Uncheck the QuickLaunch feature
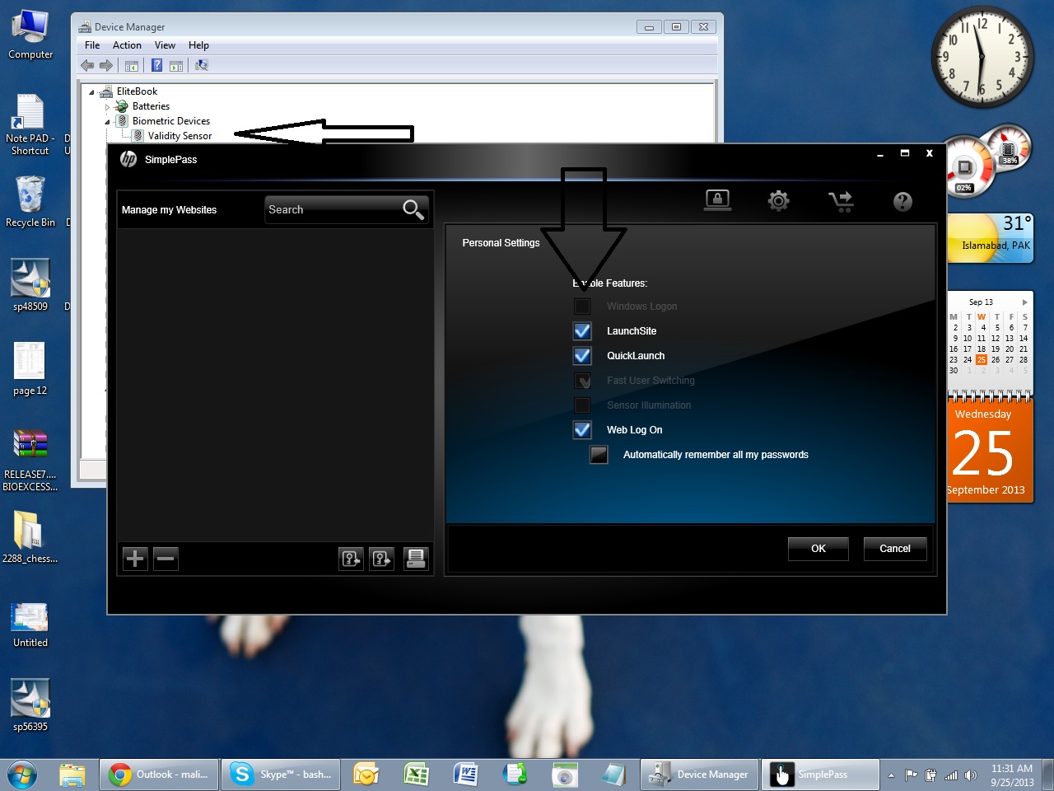Screen dimensions: 1054x791 [x=582, y=356]
